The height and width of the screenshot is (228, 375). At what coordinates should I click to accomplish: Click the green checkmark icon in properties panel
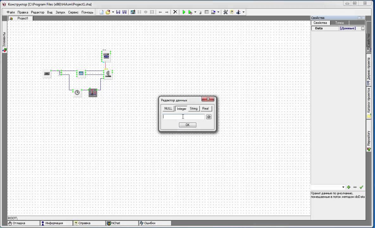(x=361, y=187)
